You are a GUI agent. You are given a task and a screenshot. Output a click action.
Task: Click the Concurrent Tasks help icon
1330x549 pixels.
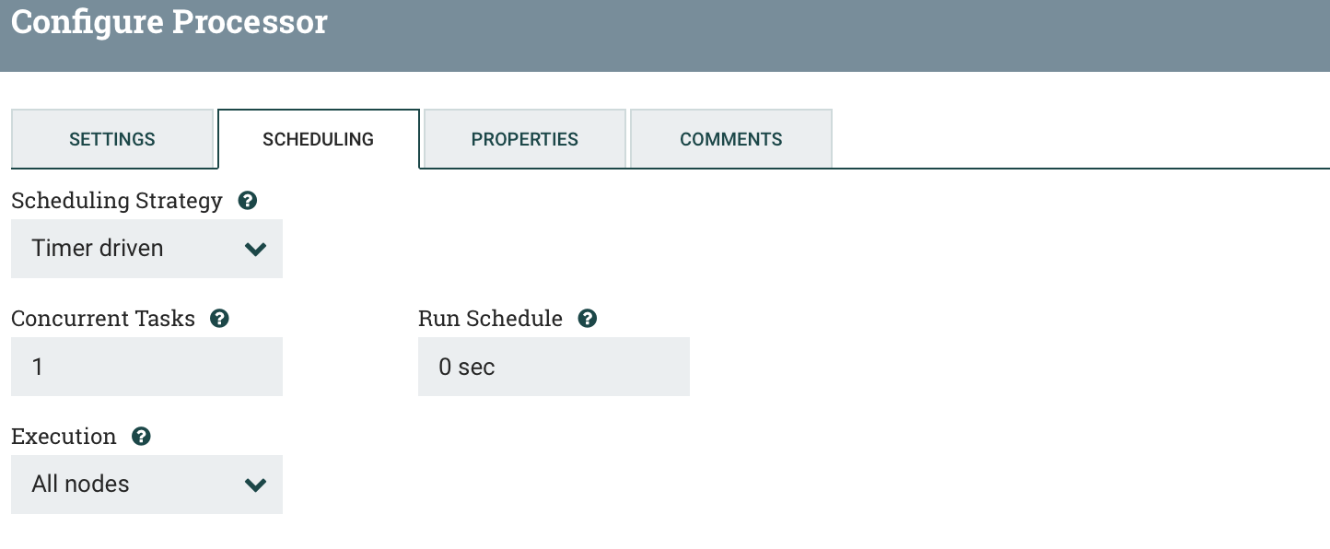click(219, 318)
